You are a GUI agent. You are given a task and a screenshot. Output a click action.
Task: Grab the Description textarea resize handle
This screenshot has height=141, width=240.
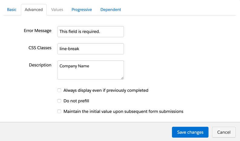coord(122,78)
